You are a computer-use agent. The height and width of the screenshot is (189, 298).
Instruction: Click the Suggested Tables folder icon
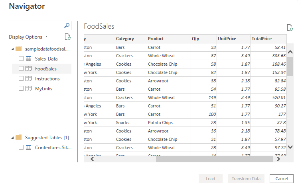18,138
